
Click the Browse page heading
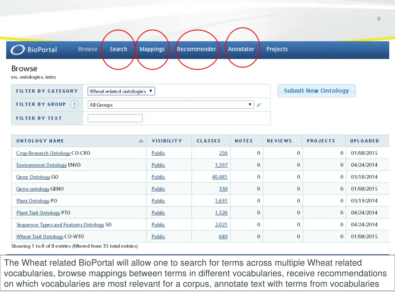(x=24, y=69)
